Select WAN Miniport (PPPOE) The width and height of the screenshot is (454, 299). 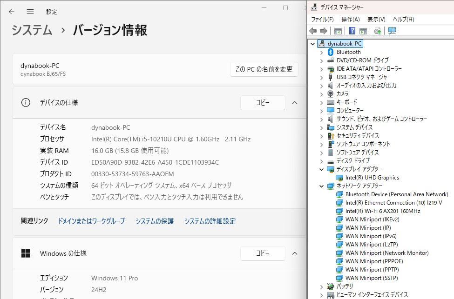tap(374, 261)
